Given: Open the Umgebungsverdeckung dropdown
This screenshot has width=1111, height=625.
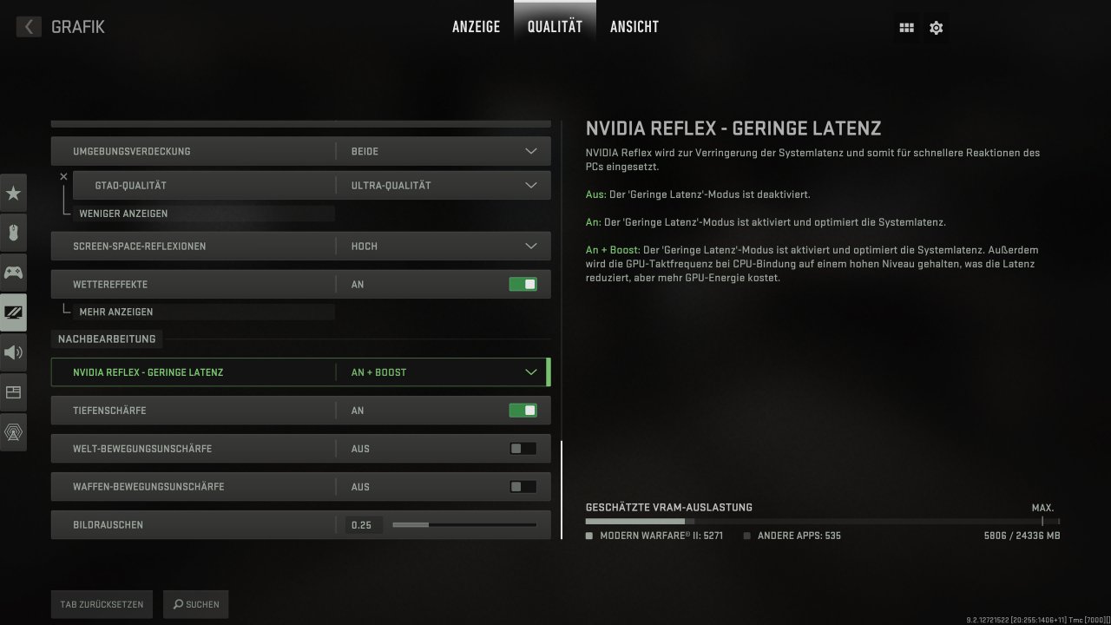Looking at the screenshot, I should [300, 151].
